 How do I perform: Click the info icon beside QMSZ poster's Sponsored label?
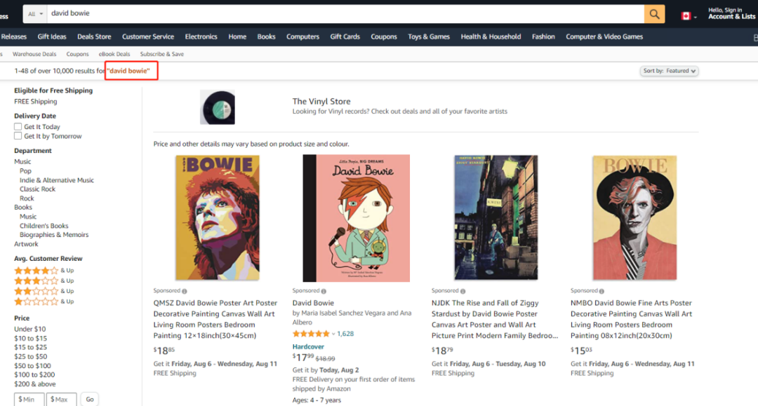tap(184, 291)
